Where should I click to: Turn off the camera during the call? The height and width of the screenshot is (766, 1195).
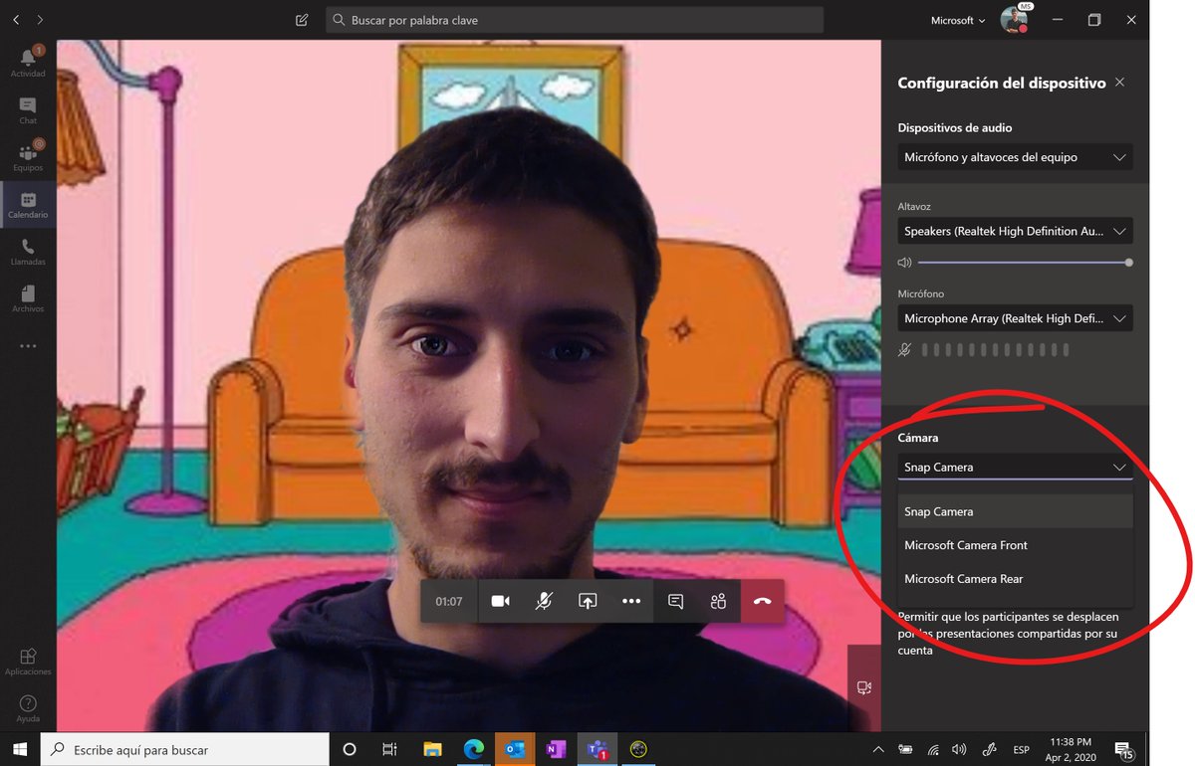point(500,601)
